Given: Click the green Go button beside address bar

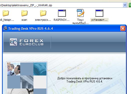Looking at the screenshot, I should coord(130,5).
